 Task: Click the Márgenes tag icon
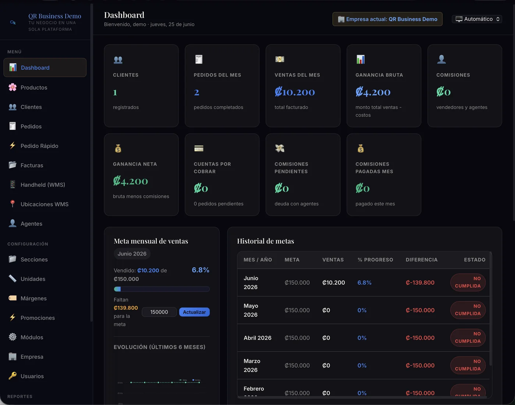click(13, 298)
